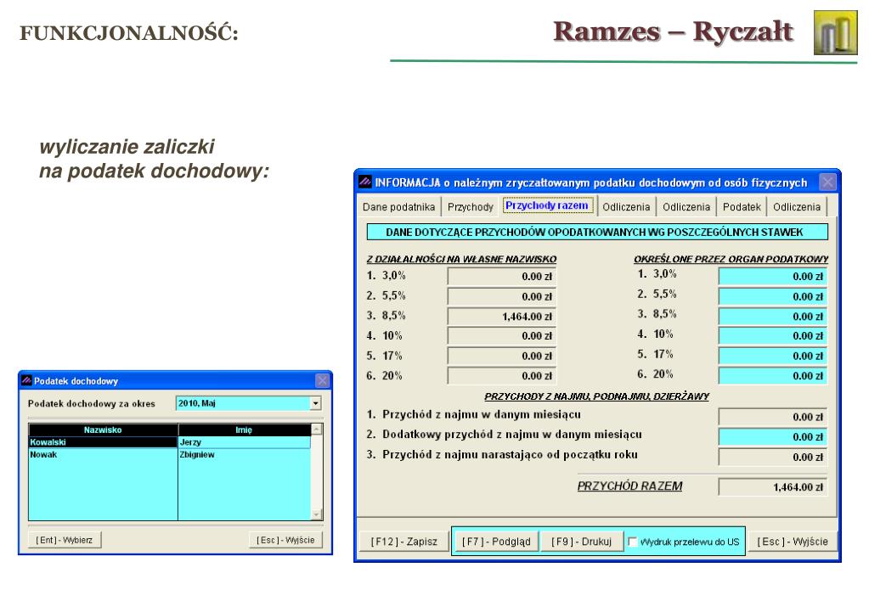Click the INFORMACJA window title bar icon
Image resolution: width=869 pixels, height=601 pixels.
point(364,182)
